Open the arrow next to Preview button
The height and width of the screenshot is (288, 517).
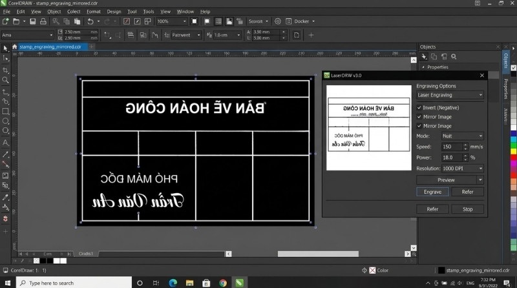pos(480,180)
